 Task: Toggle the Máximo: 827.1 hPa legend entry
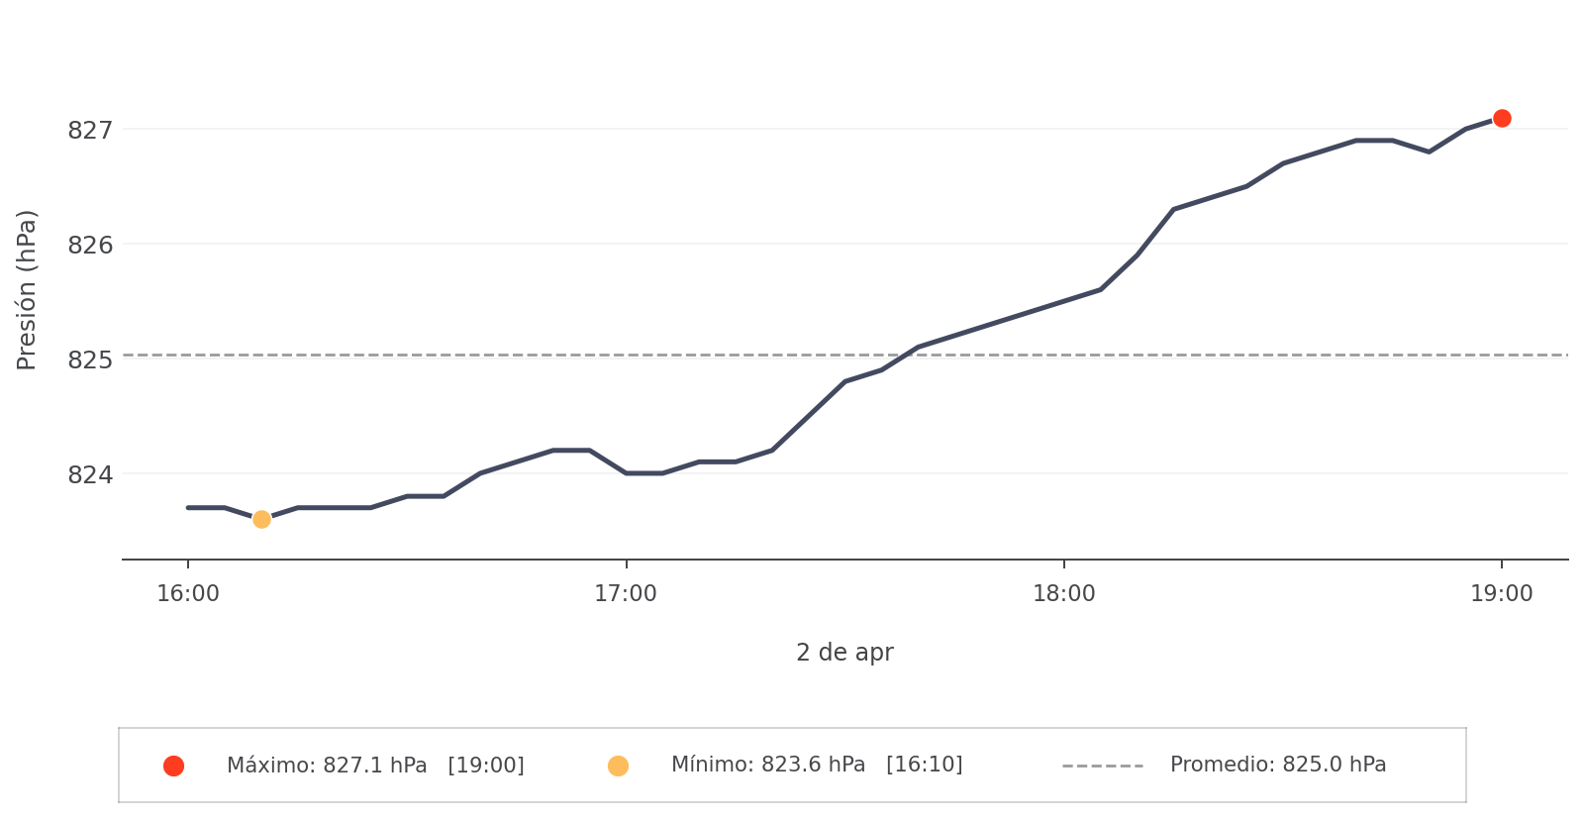tap(327, 766)
